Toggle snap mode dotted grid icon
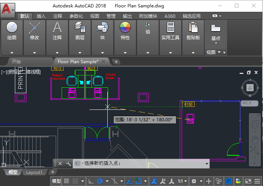Screen dimensions: 263x186 pyautogui.click(x=75, y=181)
